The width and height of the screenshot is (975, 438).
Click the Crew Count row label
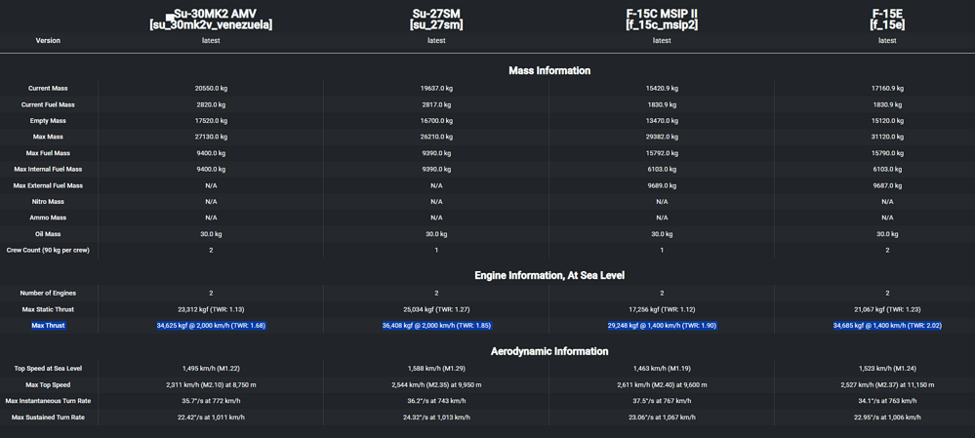[x=48, y=250]
